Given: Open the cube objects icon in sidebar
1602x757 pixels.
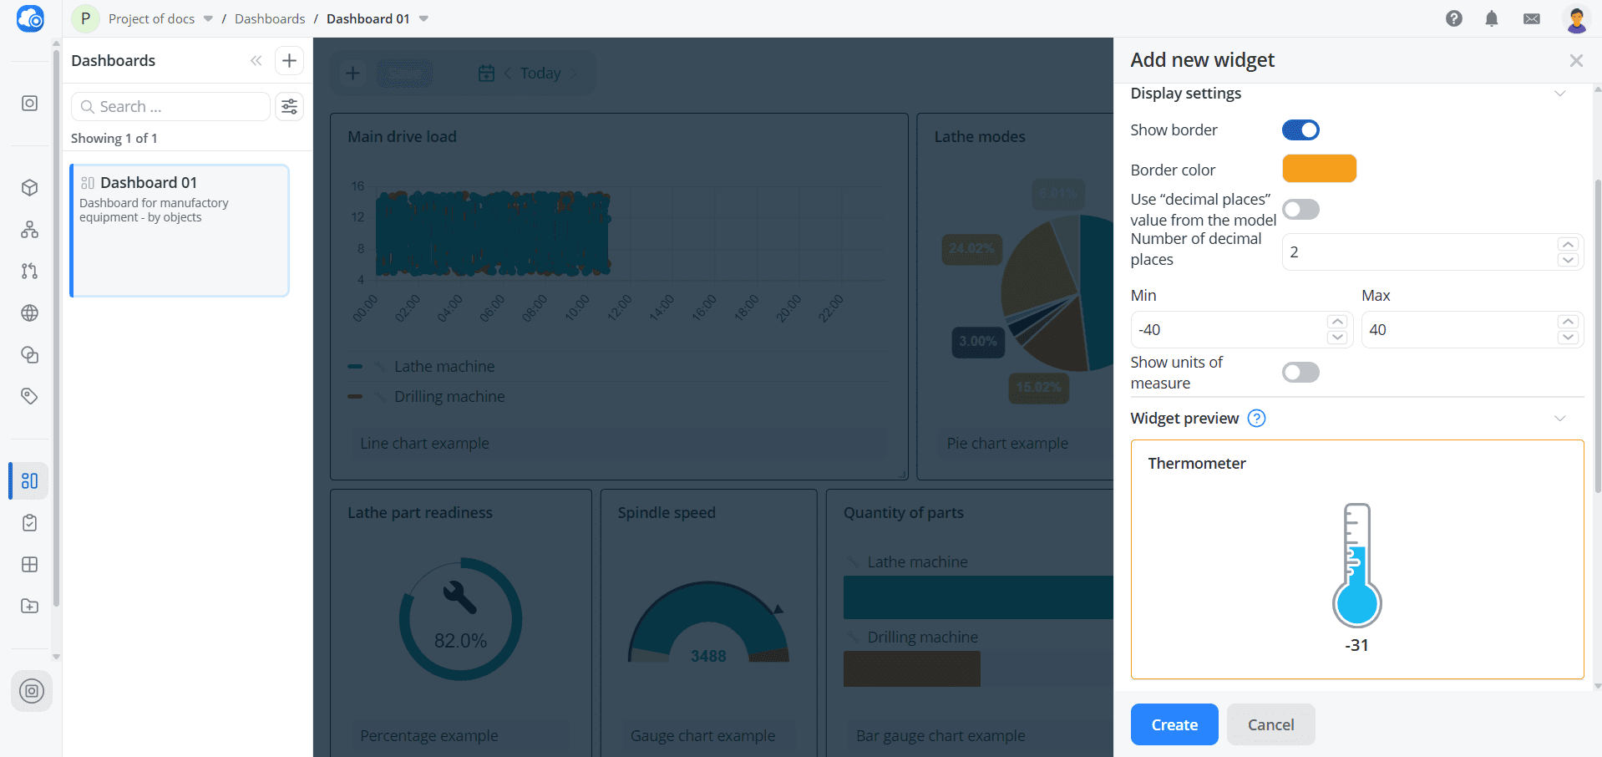Looking at the screenshot, I should 29,187.
